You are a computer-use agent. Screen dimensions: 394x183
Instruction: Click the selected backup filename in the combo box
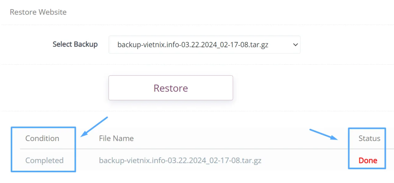192,45
